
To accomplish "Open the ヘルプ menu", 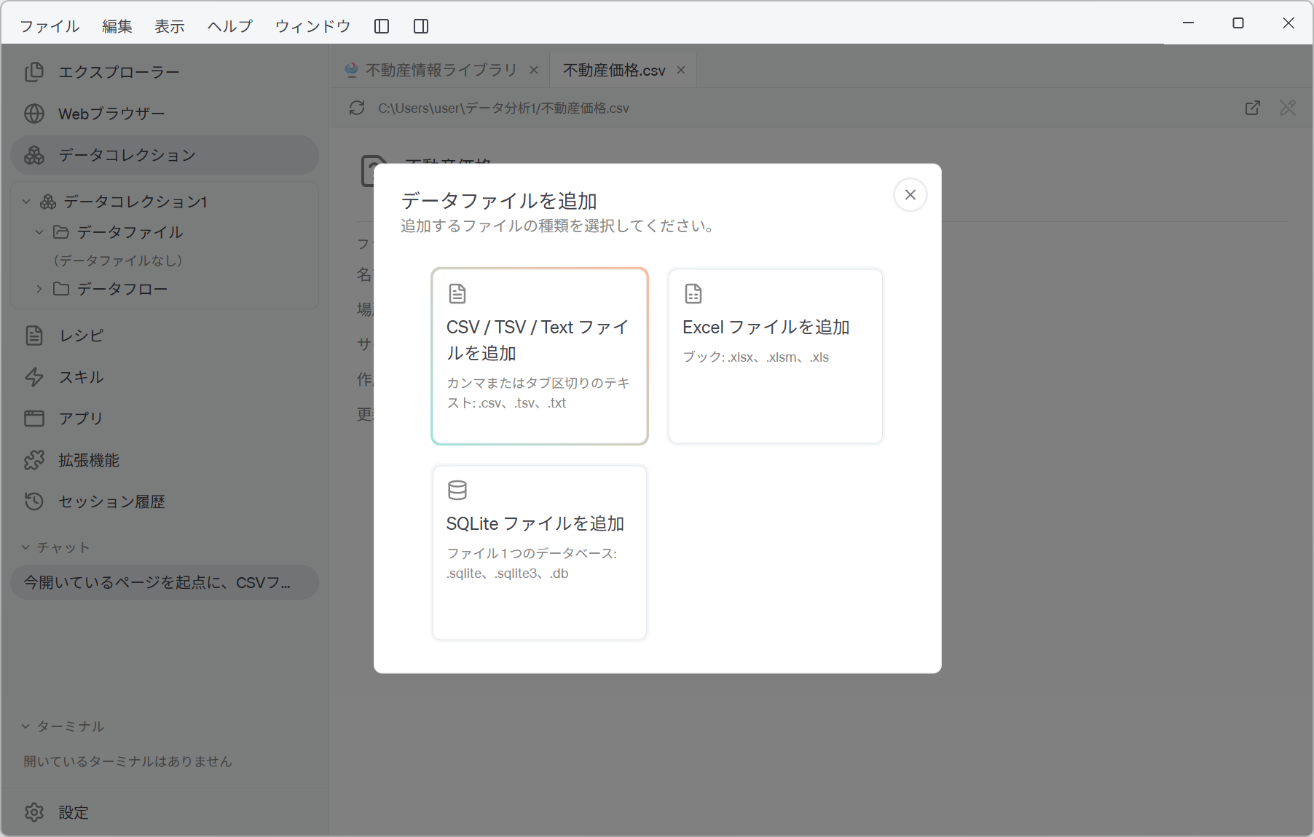I will (230, 26).
